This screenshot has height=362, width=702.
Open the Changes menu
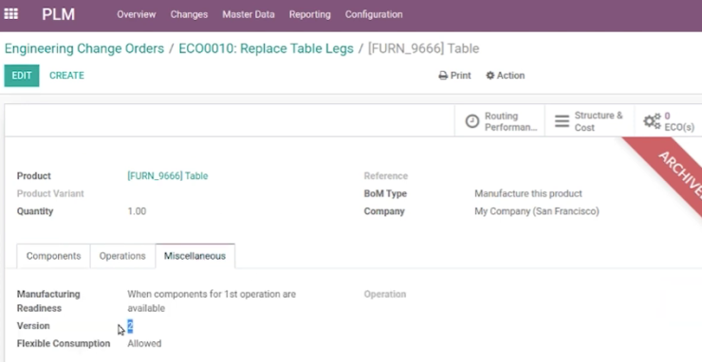189,14
